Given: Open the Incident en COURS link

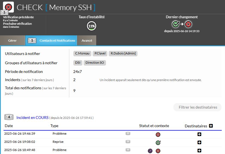Looking at the screenshot, I should pos(32,118).
